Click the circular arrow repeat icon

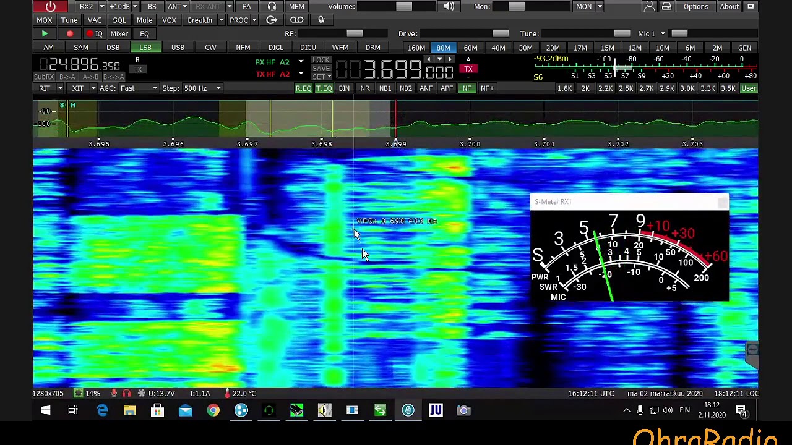[271, 20]
